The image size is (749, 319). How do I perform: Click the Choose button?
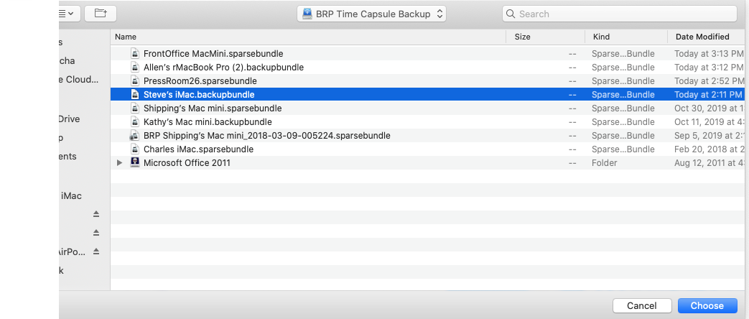707,305
